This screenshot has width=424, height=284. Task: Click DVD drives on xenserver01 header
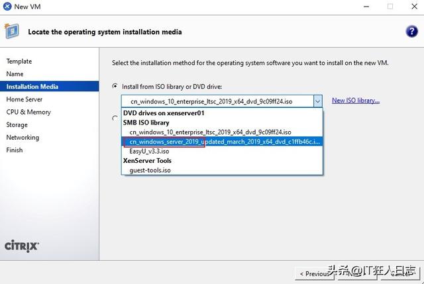pos(164,113)
